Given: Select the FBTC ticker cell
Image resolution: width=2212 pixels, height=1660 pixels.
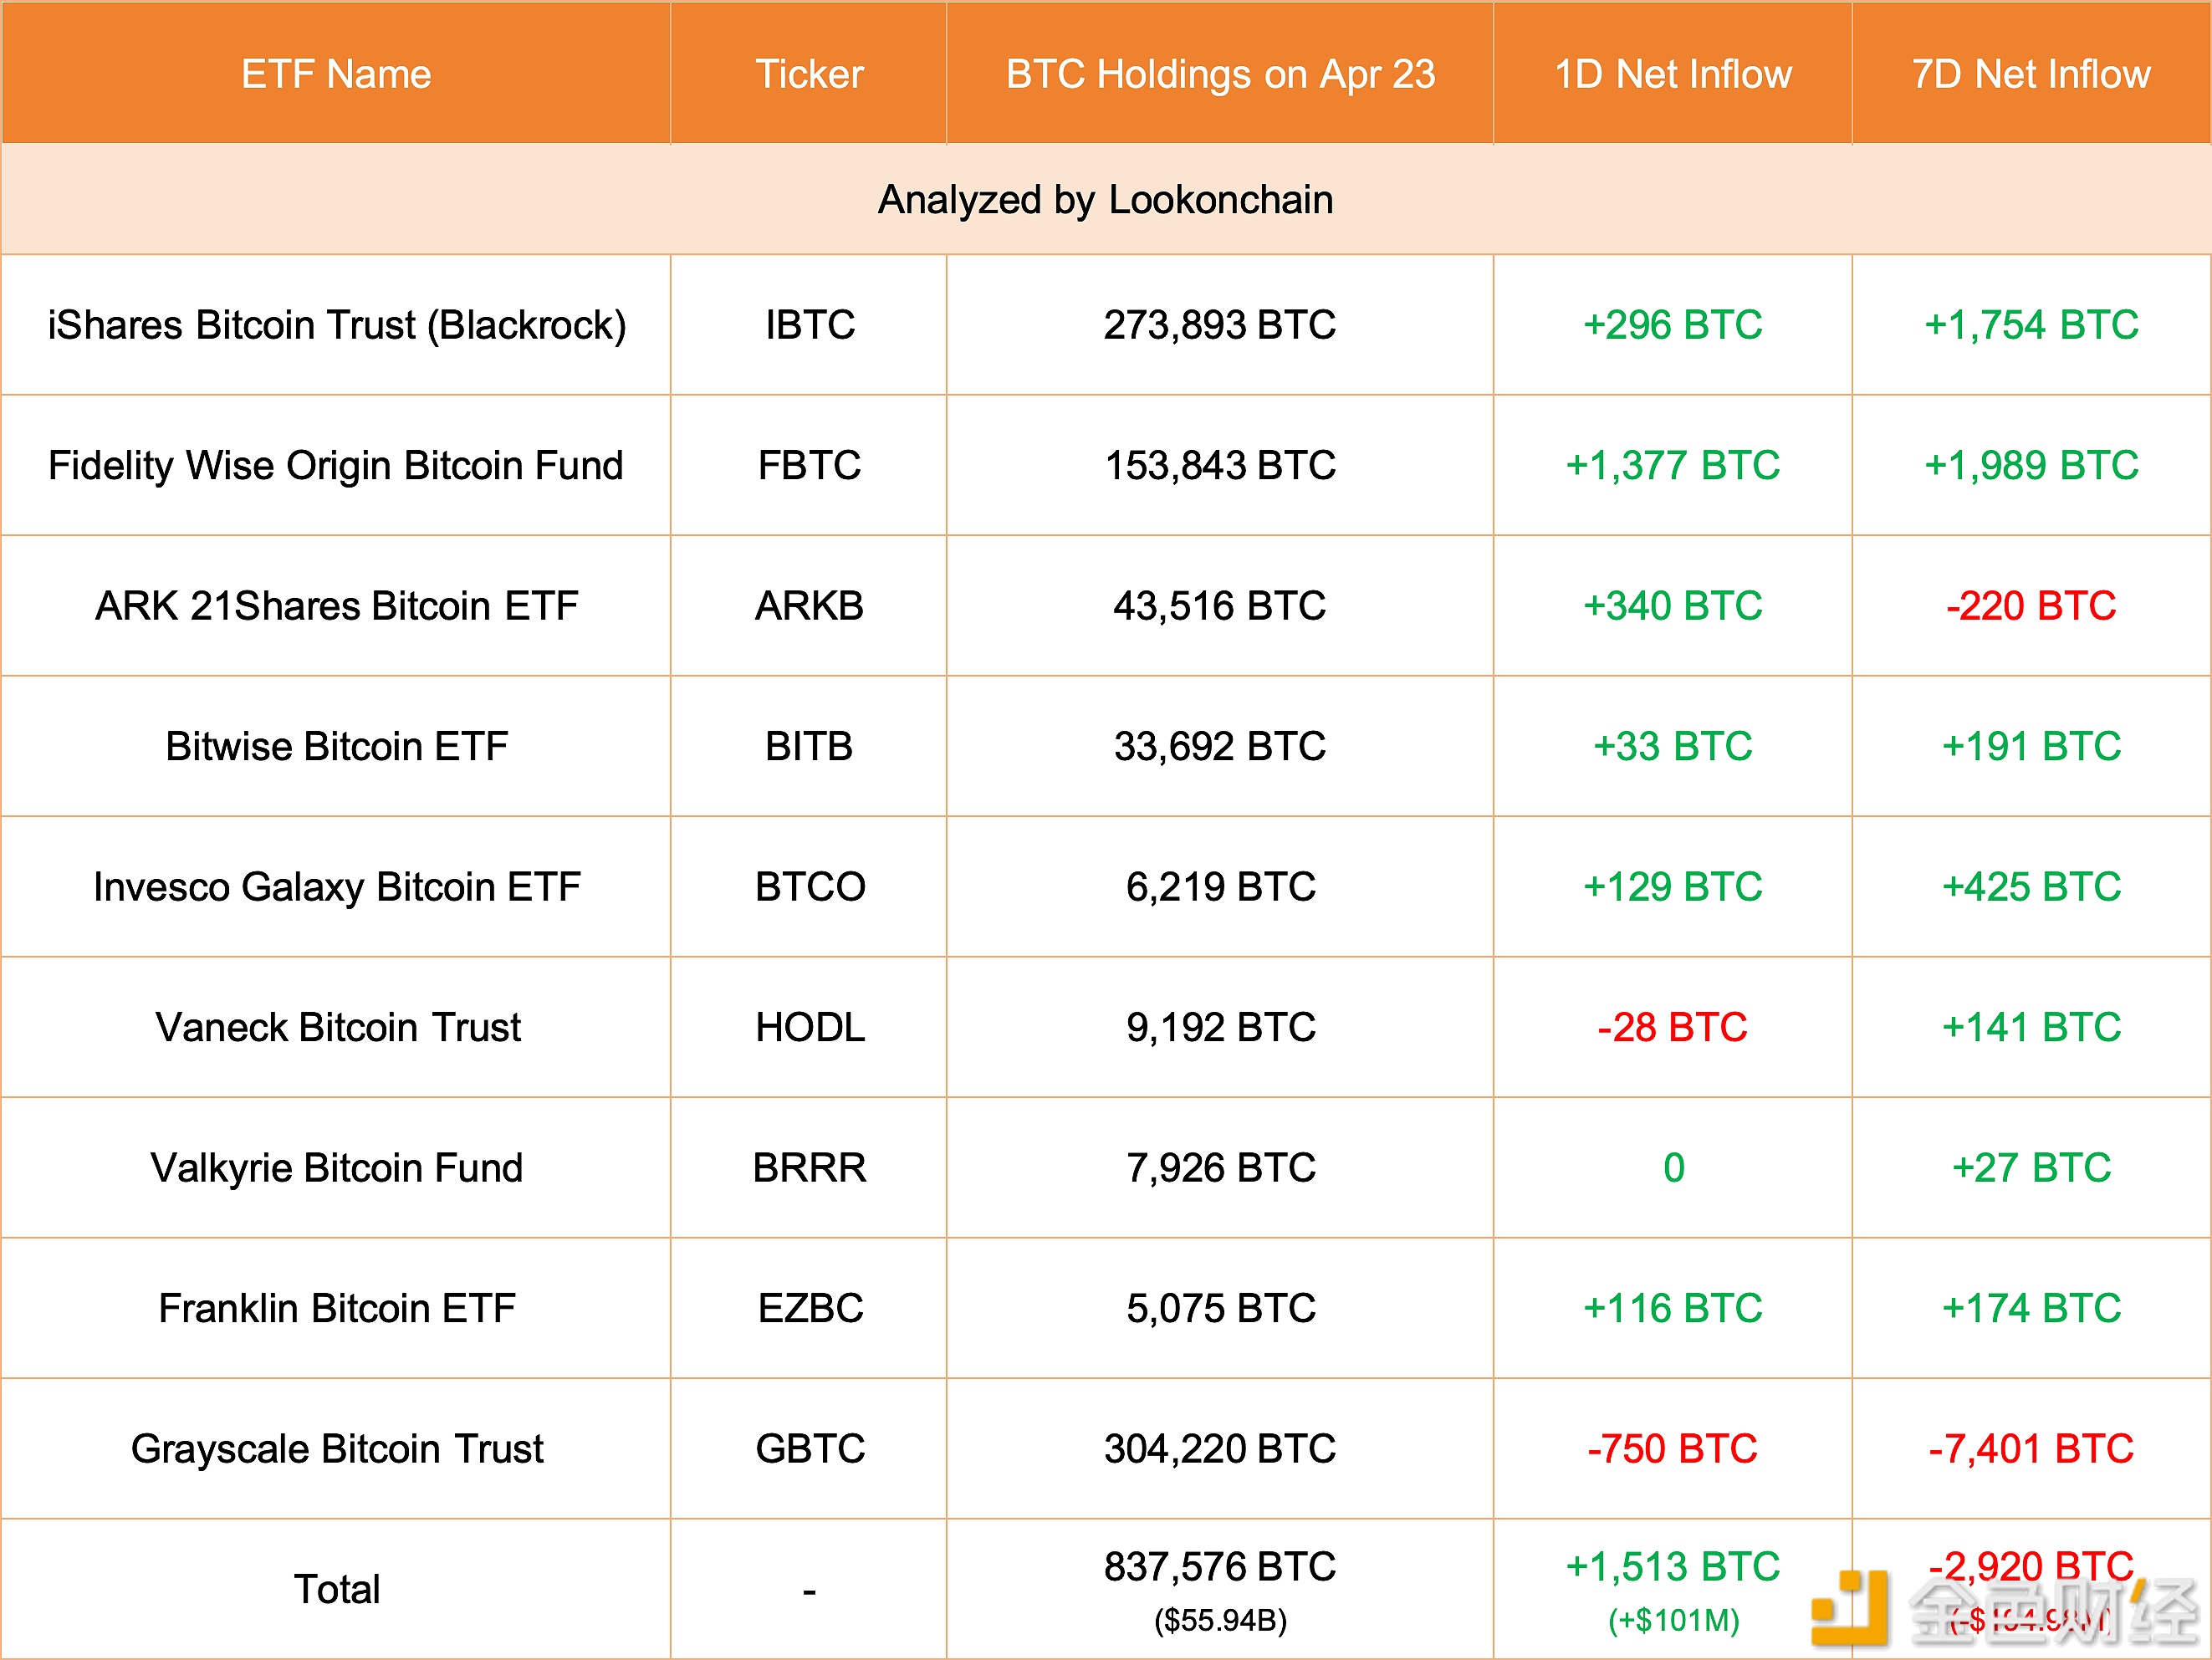Looking at the screenshot, I should [809, 466].
